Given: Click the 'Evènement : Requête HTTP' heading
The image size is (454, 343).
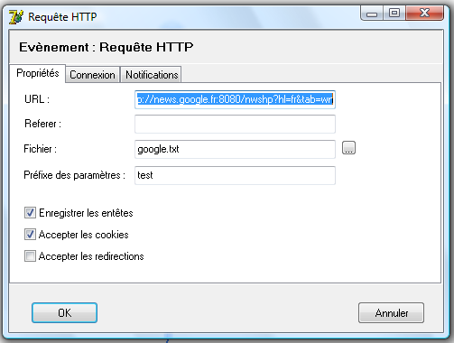Looking at the screenshot, I should click(x=107, y=47).
